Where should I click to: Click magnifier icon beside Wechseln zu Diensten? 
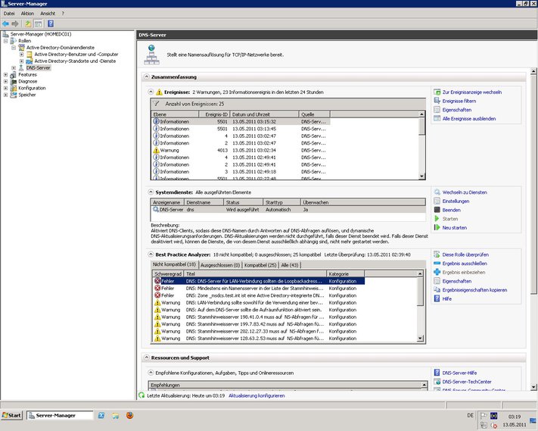click(x=437, y=192)
